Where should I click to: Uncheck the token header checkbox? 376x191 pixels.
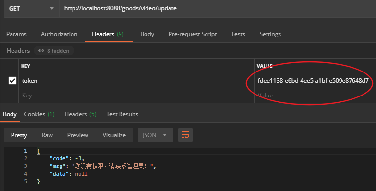(12, 81)
